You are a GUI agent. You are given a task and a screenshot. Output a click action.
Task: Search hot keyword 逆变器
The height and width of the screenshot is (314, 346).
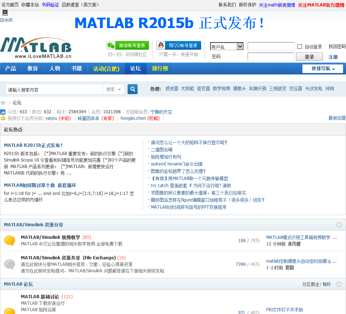click(203, 88)
